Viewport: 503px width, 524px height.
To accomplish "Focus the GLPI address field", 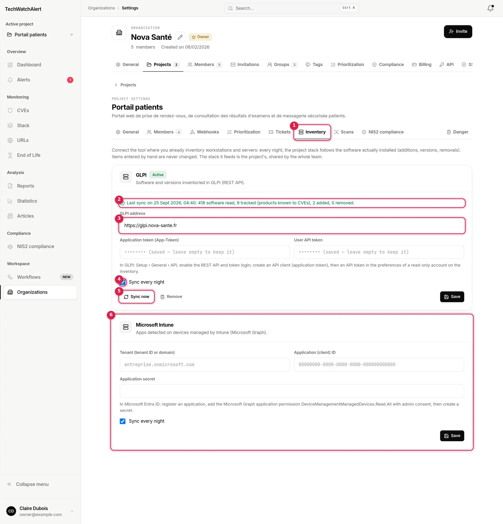I will point(292,225).
